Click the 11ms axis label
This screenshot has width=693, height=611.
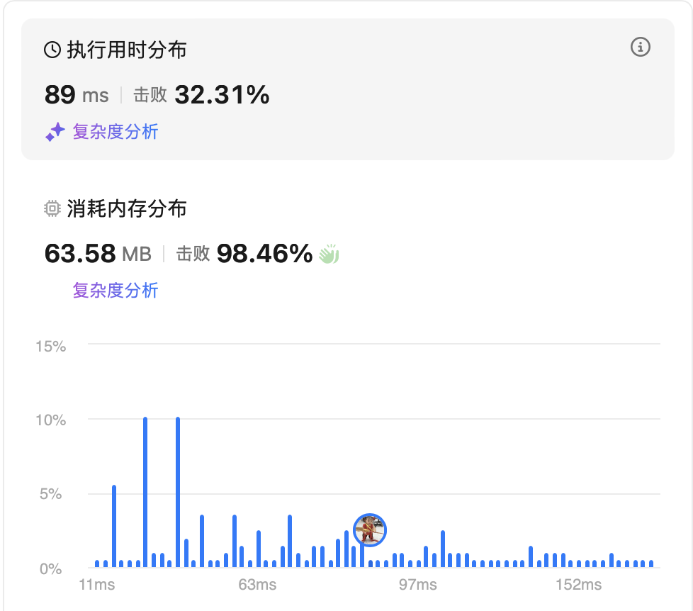(x=97, y=585)
